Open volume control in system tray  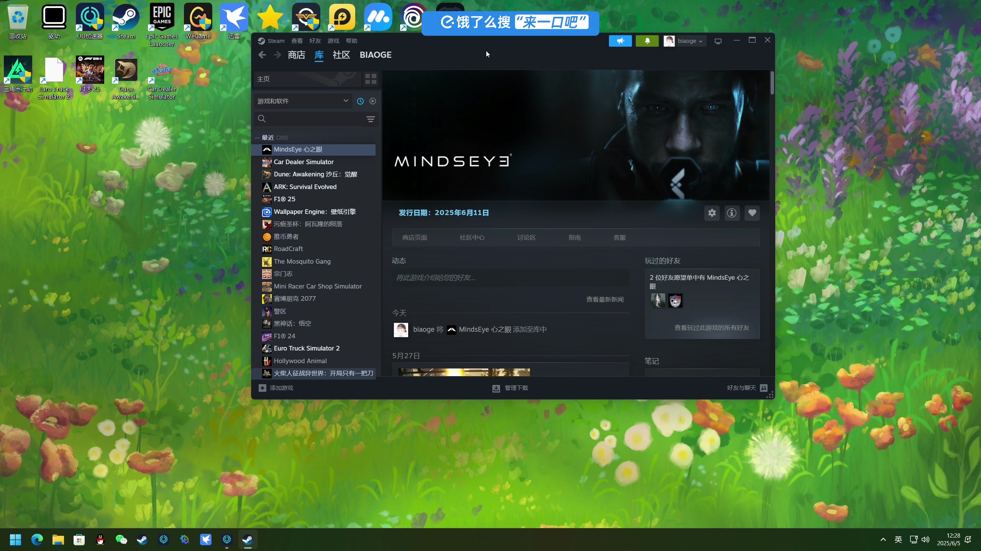pos(925,540)
